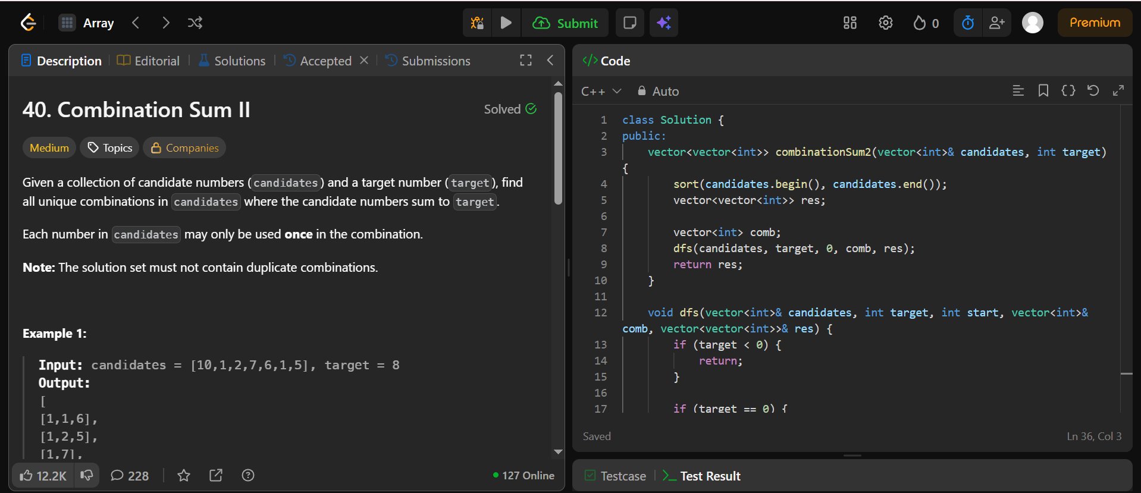Click the Premium button
The image size is (1141, 493).
[x=1094, y=23]
